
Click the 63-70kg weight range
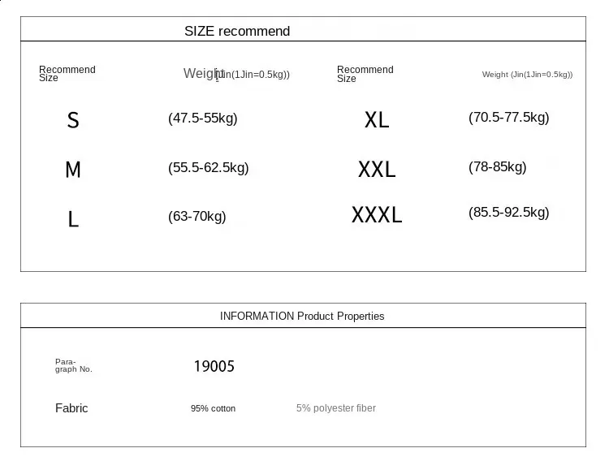click(x=197, y=217)
